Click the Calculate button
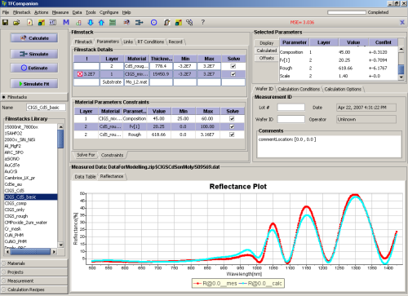Viewport: 408px width, 296px height. [34, 38]
